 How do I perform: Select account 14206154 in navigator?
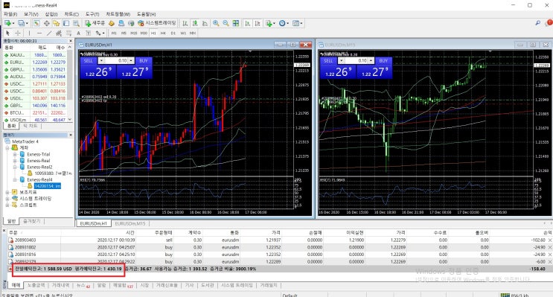(x=47, y=186)
